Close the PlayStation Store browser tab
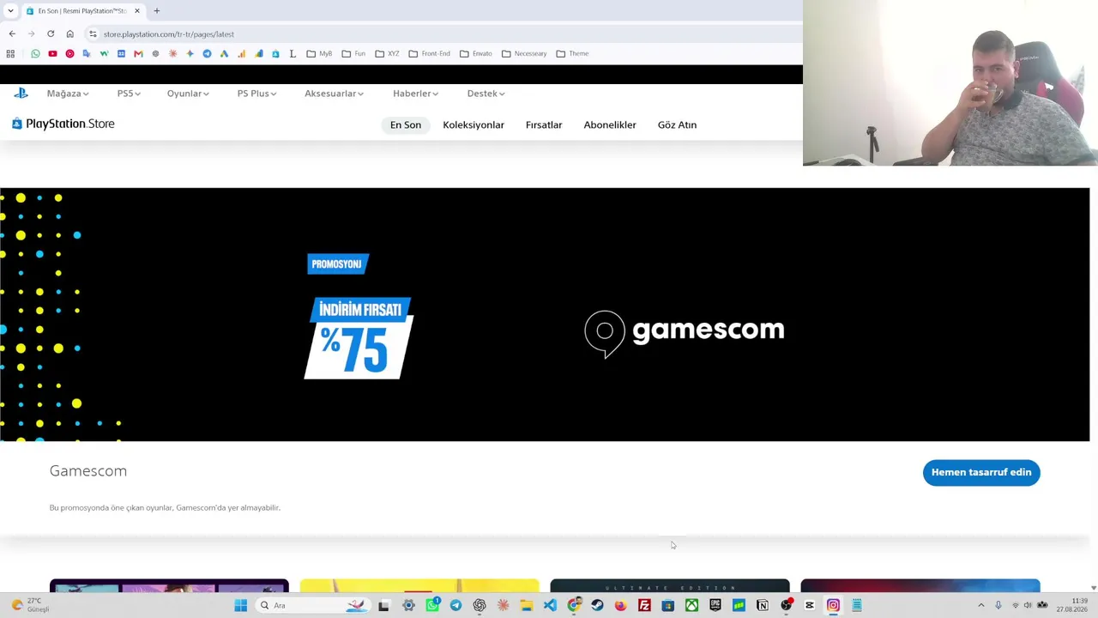Screen dimensions: 1098x618 tap(136, 10)
